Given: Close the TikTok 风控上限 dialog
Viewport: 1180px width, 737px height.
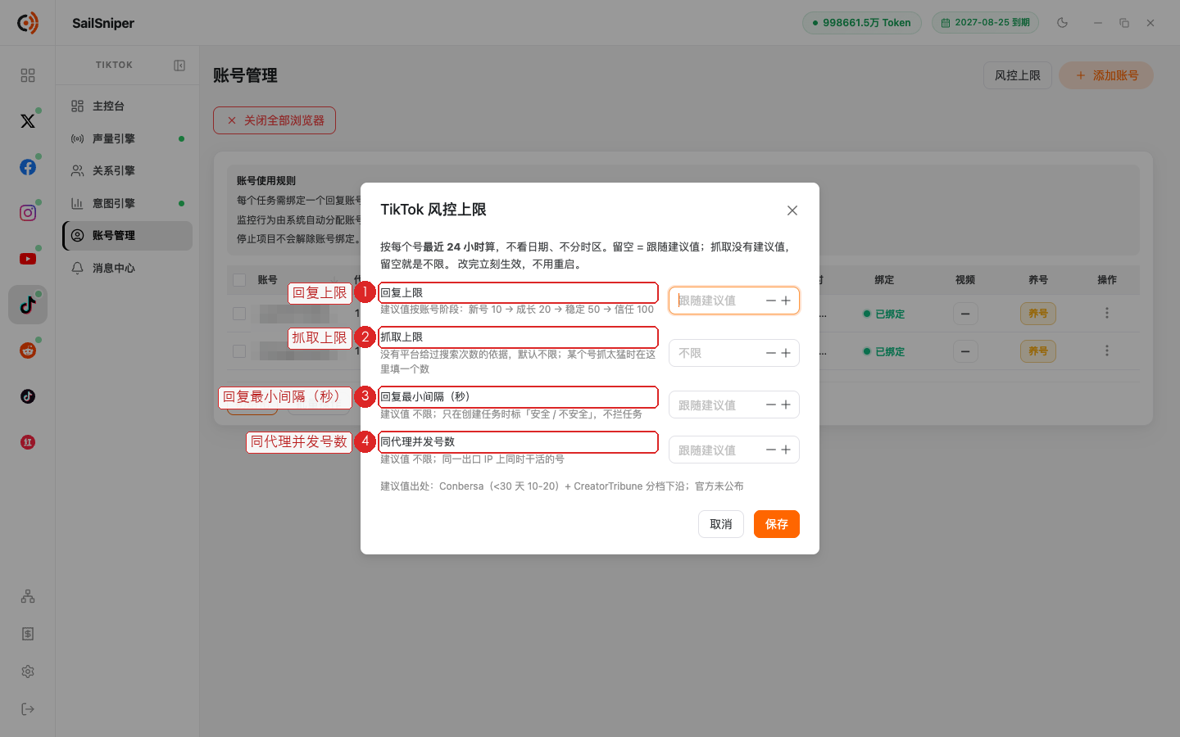Looking at the screenshot, I should [x=792, y=210].
